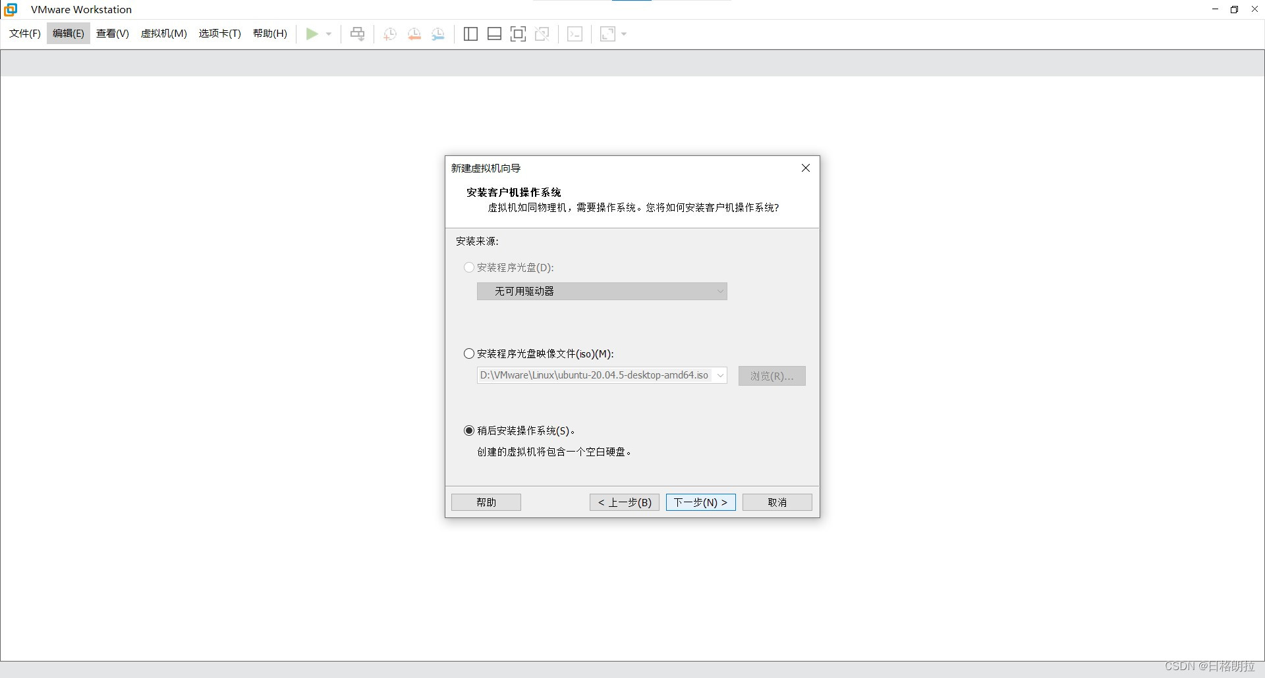1265x678 pixels.
Task: Click the VMware Workstation logo icon
Action: [11, 9]
